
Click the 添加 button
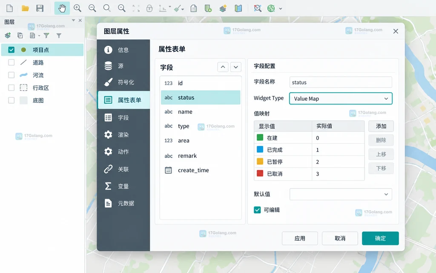click(x=381, y=126)
